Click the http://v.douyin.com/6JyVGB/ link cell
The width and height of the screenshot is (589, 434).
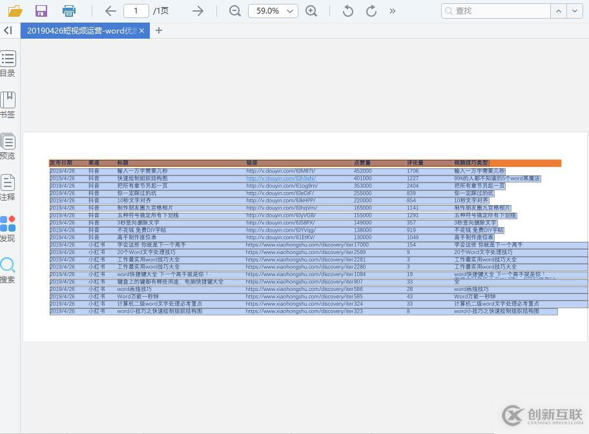point(280,215)
